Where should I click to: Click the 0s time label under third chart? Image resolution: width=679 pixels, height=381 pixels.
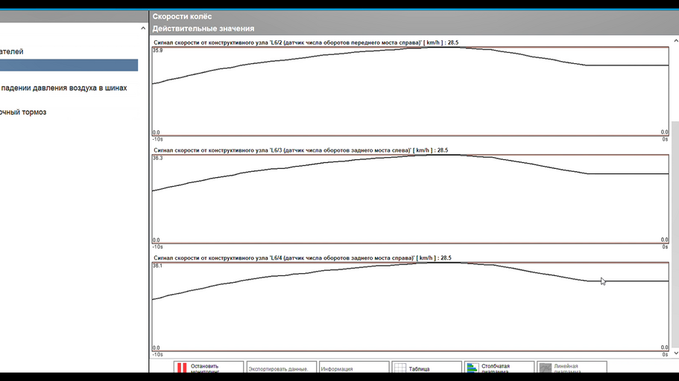click(x=665, y=355)
